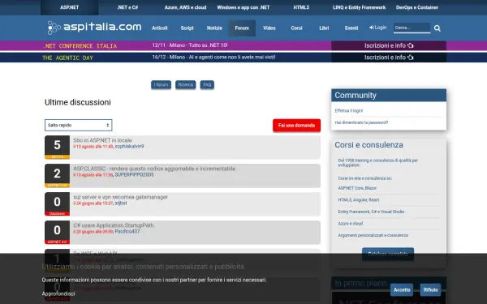Open Entity Framework, C# e Visual Studio link
This screenshot has width=487, height=304.
371,212
